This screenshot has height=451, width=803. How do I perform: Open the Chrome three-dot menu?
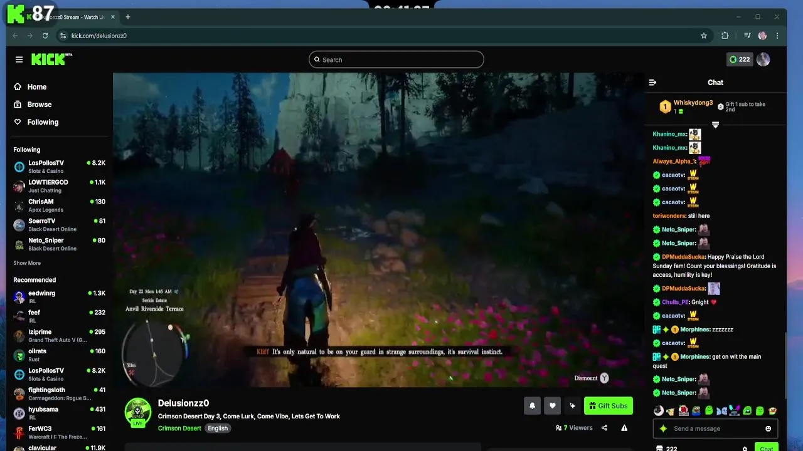click(x=777, y=36)
